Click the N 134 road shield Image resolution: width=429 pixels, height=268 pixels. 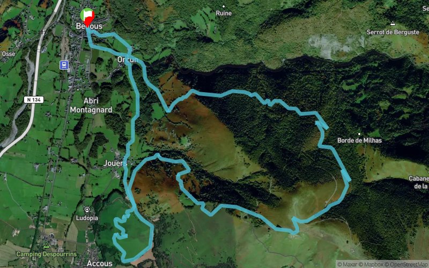pos(34,100)
